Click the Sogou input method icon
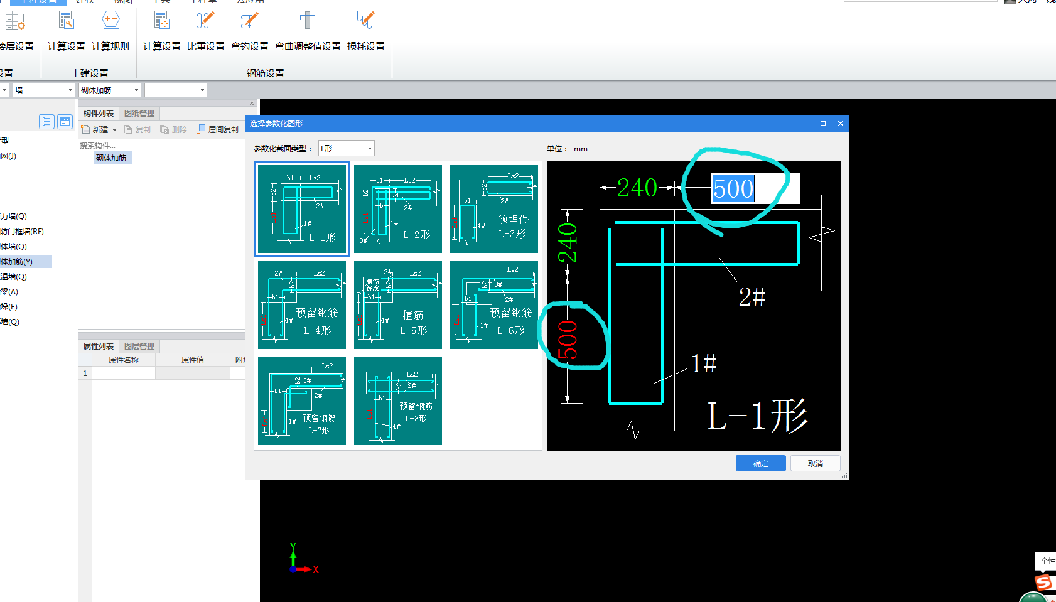This screenshot has height=602, width=1056. pos(1043,582)
